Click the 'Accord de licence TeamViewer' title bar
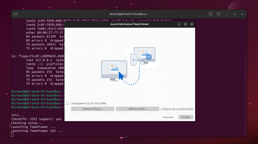258x144 pixels. [x=130, y=24]
